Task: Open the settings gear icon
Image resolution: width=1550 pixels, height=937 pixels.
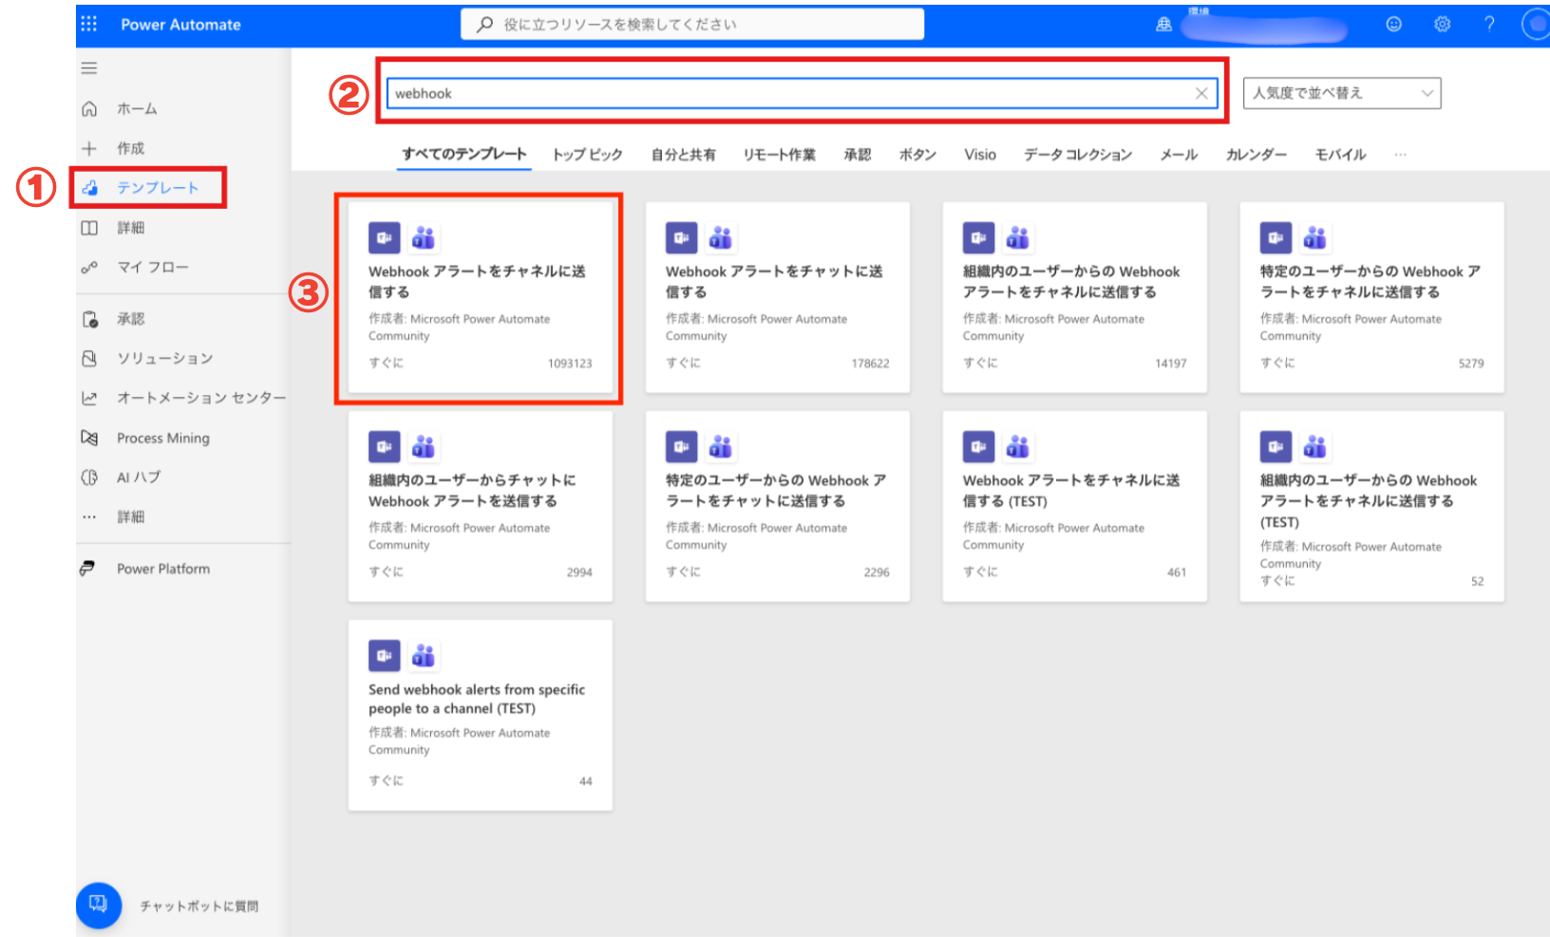Action: click(1442, 25)
